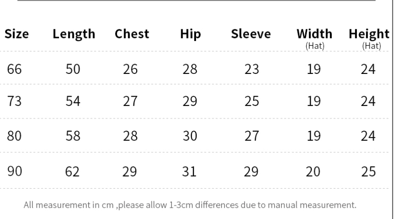Image resolution: width=394 pixels, height=219 pixels.
Task: Click the Chest column header
Action: [x=132, y=34]
